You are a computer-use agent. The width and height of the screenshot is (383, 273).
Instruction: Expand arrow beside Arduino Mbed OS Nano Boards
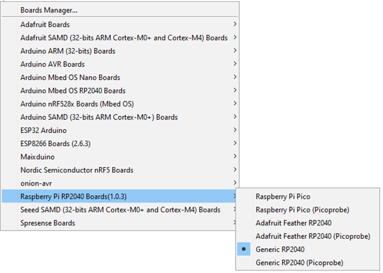pos(235,77)
